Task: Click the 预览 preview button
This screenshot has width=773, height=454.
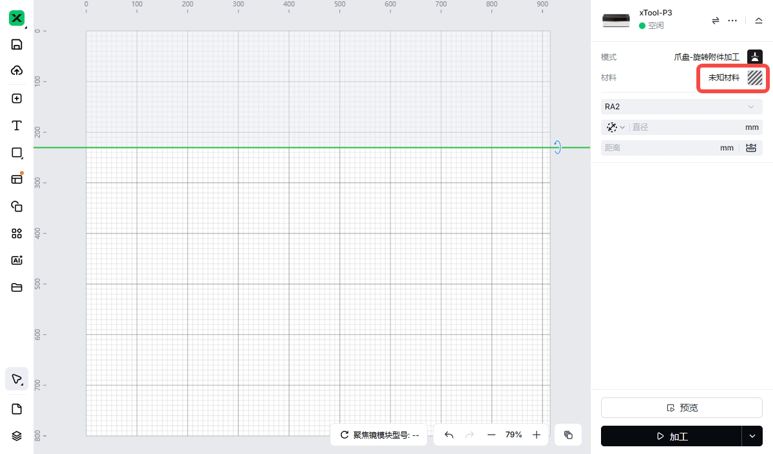Action: click(682, 408)
